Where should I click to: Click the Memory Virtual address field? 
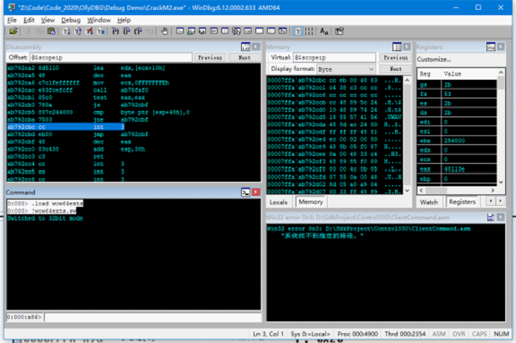pos(334,57)
